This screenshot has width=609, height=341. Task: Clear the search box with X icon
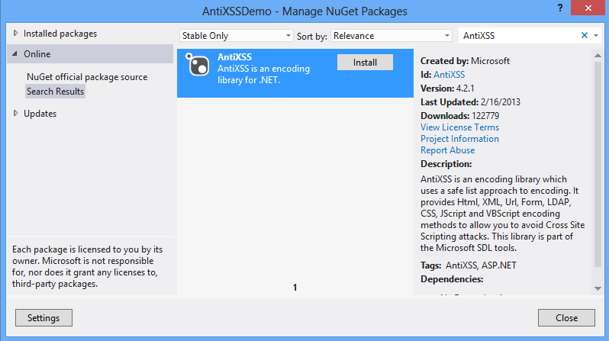point(584,35)
